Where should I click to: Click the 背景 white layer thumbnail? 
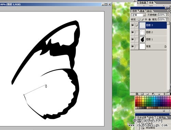(142, 46)
